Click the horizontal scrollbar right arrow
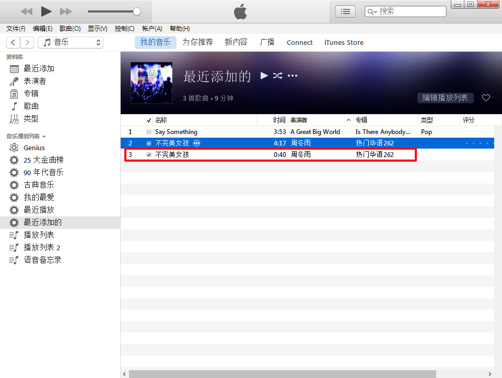 [x=490, y=374]
